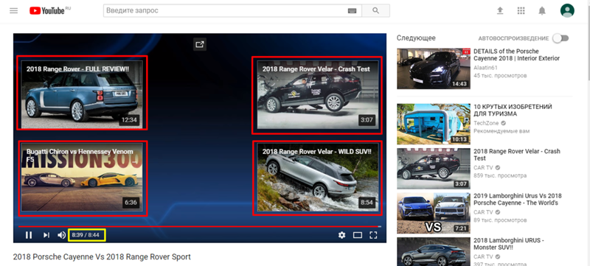Click '45 тыс. просмотров' view count
Viewport: 590px width, 266px height.
pos(500,75)
